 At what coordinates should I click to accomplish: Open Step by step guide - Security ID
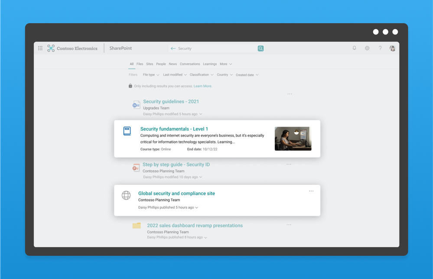tap(176, 165)
